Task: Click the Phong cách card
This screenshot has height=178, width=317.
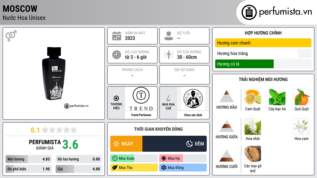Action: tap(132, 75)
